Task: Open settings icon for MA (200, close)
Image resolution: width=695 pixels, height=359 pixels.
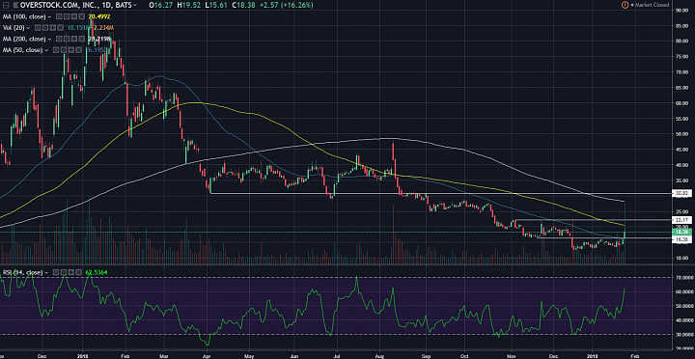Action: [67, 39]
